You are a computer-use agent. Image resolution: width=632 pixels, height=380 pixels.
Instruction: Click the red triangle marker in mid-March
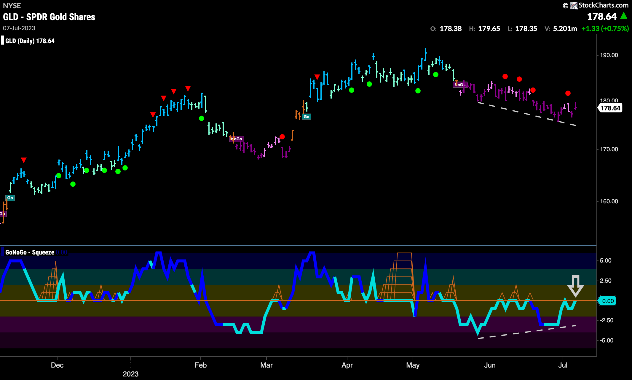pos(317,77)
